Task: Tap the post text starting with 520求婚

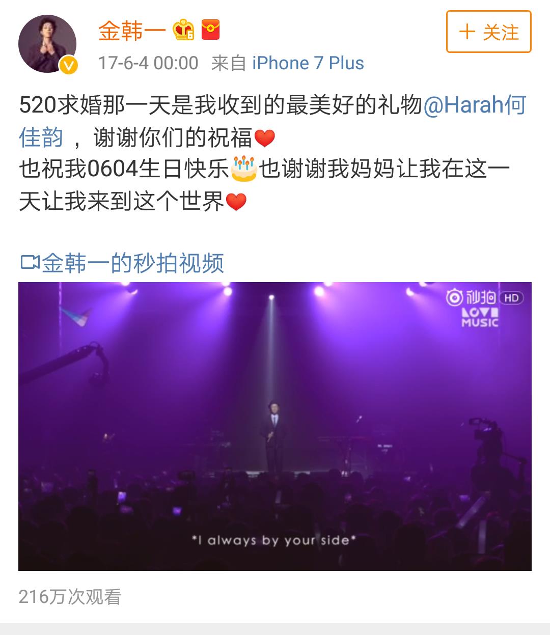Action: (x=265, y=153)
